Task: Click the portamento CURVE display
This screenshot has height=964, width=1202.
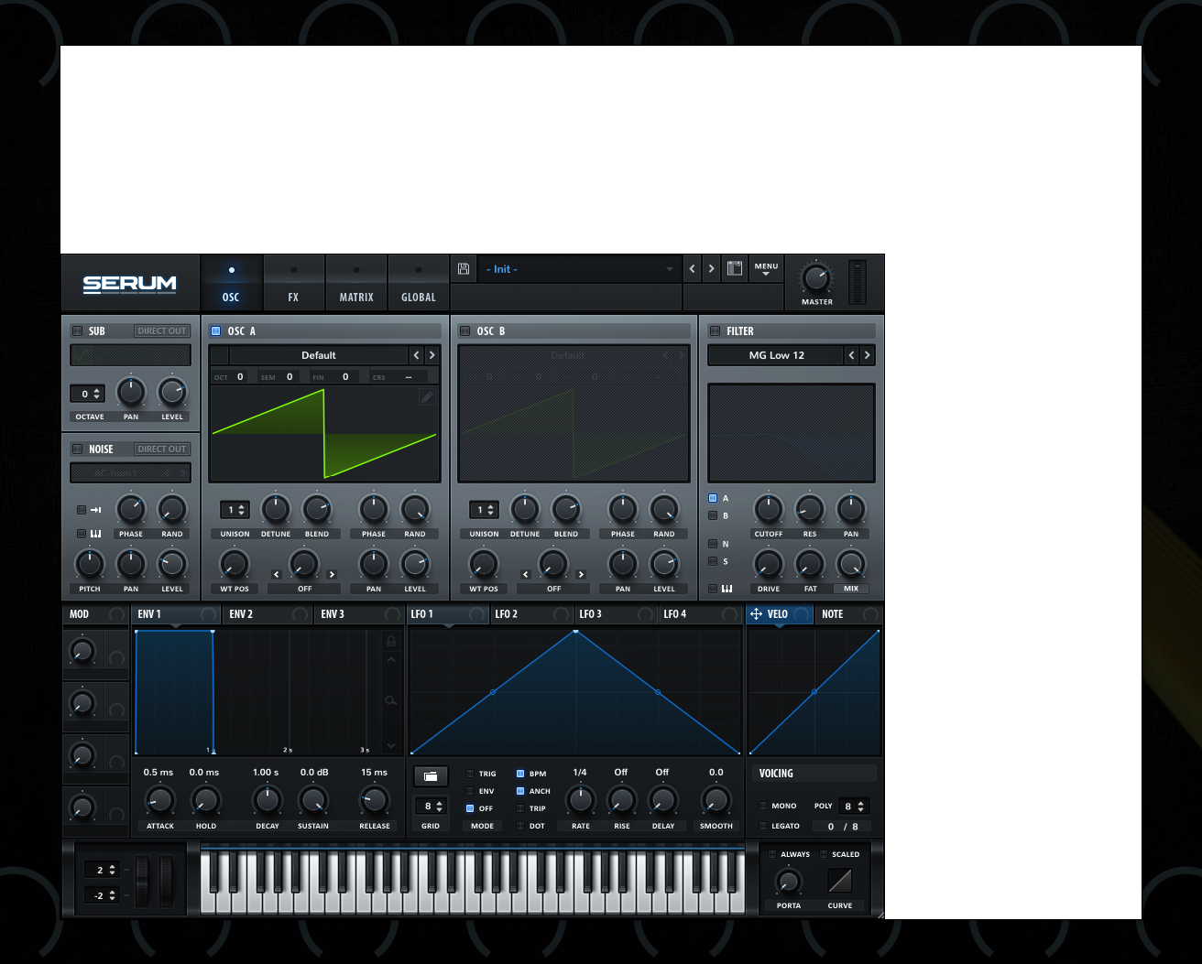Action: coord(840,881)
